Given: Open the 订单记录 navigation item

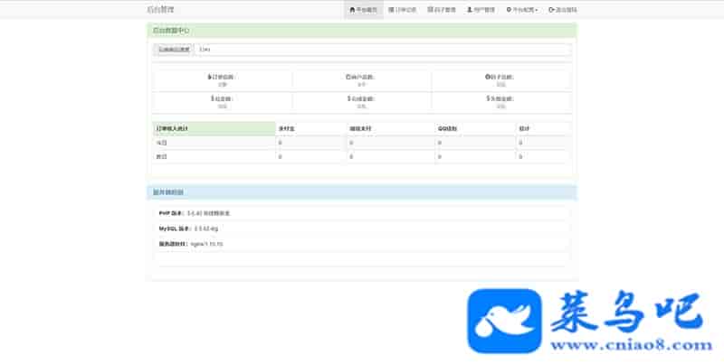Looking at the screenshot, I should pos(403,10).
